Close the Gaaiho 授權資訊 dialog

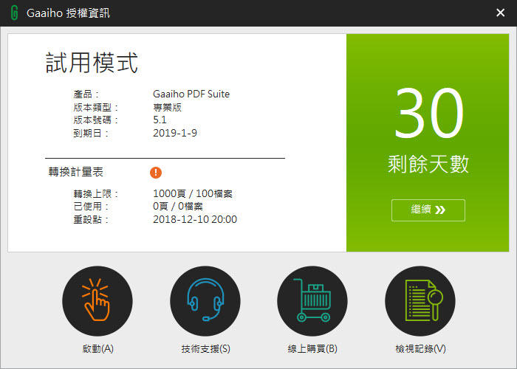(500, 13)
